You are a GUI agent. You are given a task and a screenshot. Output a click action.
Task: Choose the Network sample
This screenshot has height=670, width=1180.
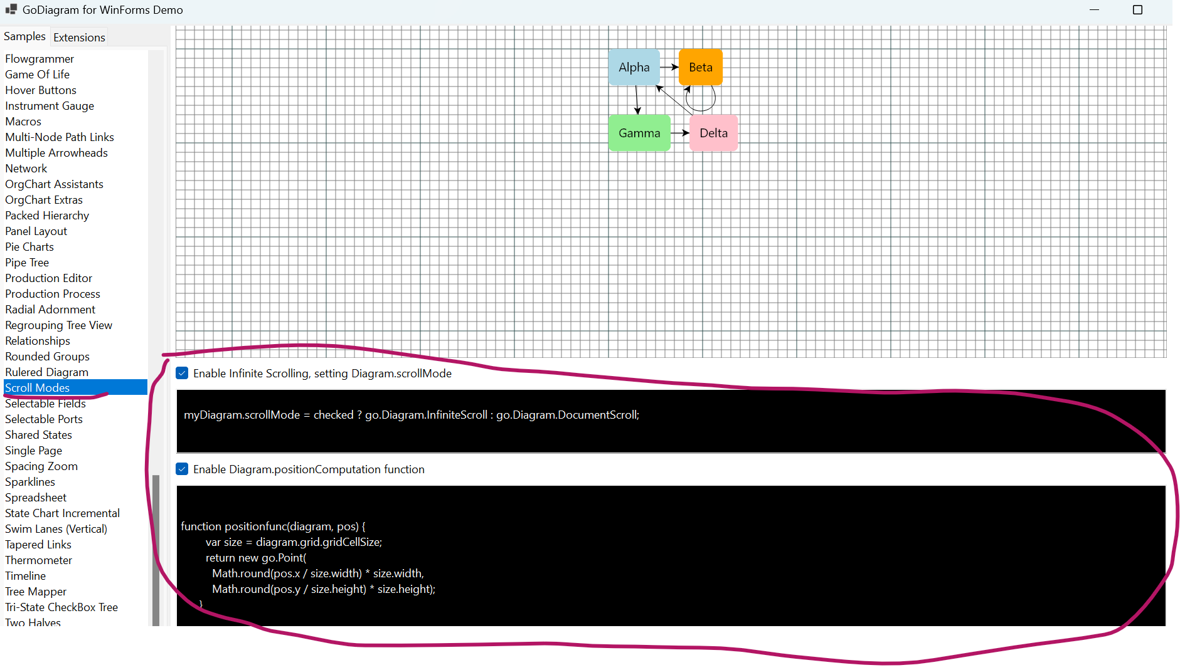[x=26, y=169]
